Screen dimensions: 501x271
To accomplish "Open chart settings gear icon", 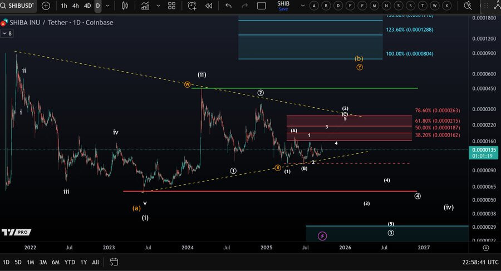I will click(485, 248).
